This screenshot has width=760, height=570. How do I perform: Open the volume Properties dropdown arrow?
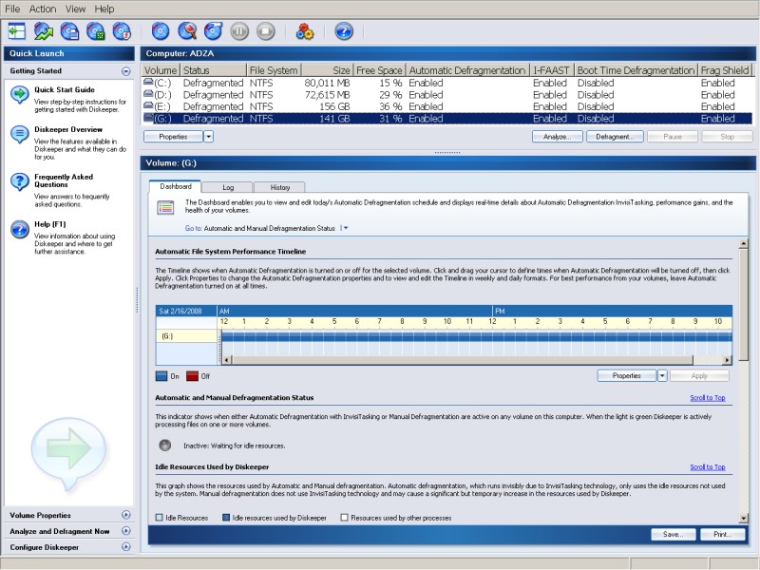point(208,137)
